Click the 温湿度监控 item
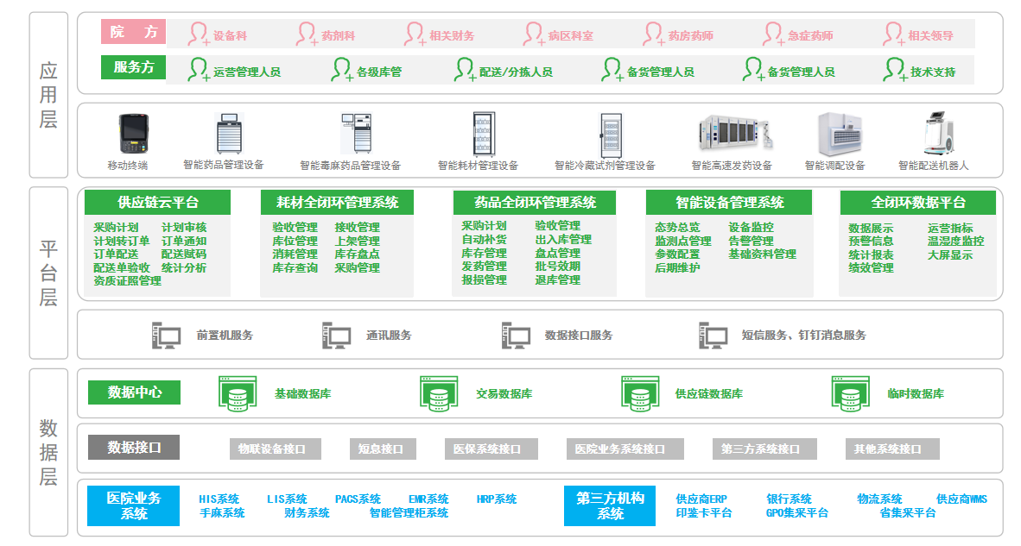1021x546 pixels. tap(956, 242)
